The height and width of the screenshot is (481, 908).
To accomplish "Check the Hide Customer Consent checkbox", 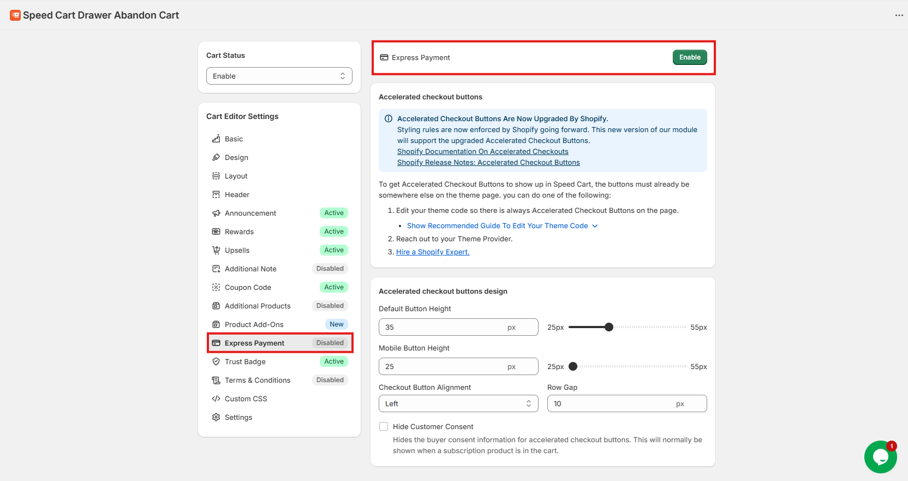I will pos(384,426).
